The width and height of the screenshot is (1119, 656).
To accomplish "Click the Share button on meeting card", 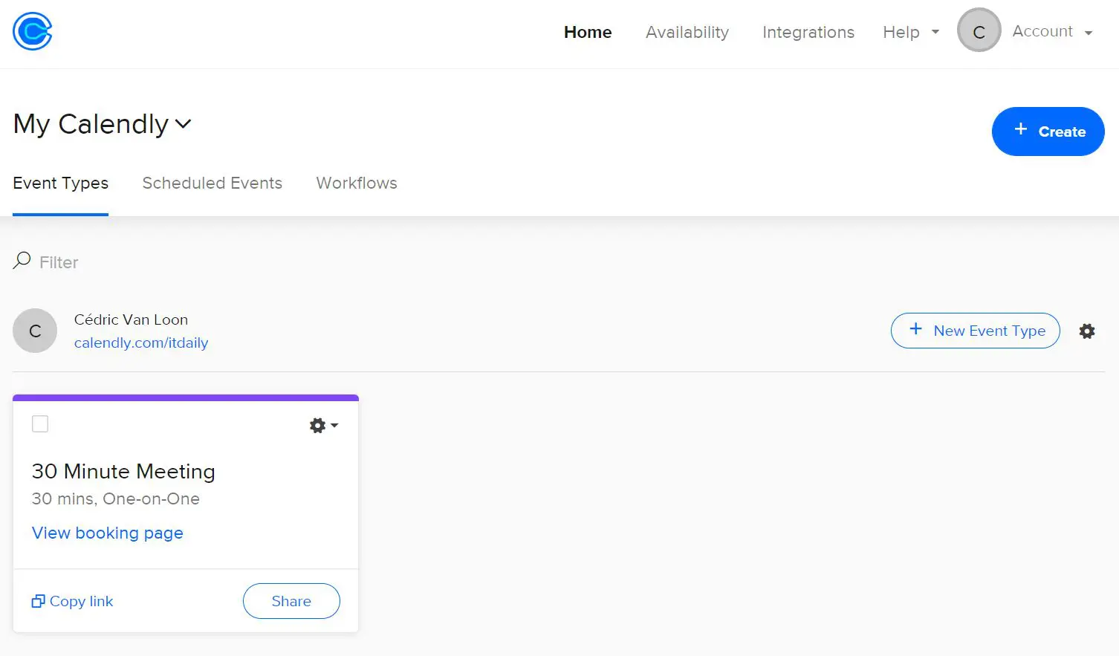I will coord(291,601).
